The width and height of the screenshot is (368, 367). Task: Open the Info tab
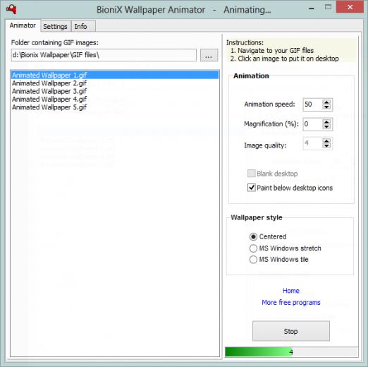80,26
